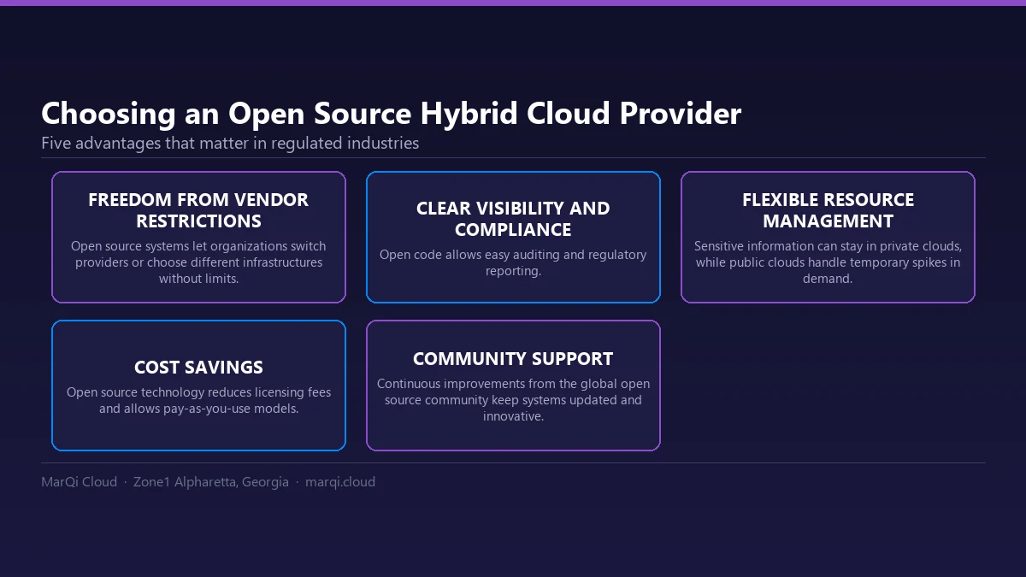The width and height of the screenshot is (1026, 577).
Task: Click the "Freedom From Vendor Restrictions" heading
Action: 198,210
